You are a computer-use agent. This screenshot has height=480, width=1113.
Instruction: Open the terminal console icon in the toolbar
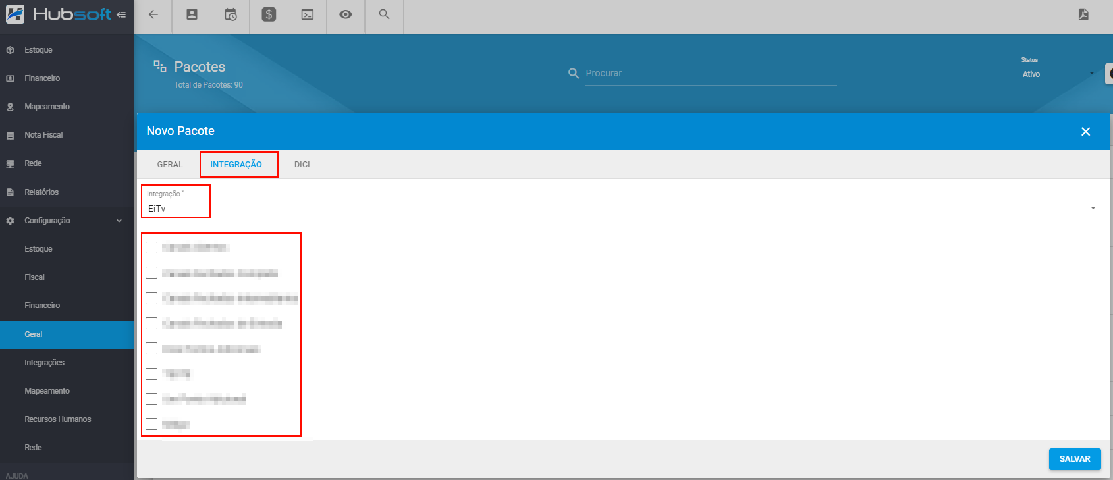tap(308, 14)
